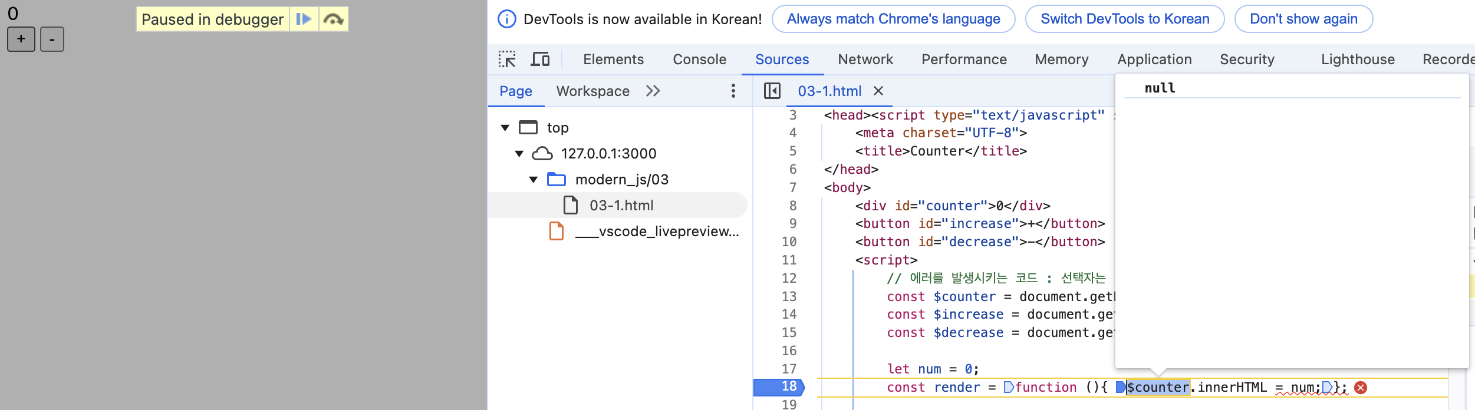This screenshot has height=410, width=1475.
Task: Click the 'Paused in debugger' label
Action: point(212,19)
